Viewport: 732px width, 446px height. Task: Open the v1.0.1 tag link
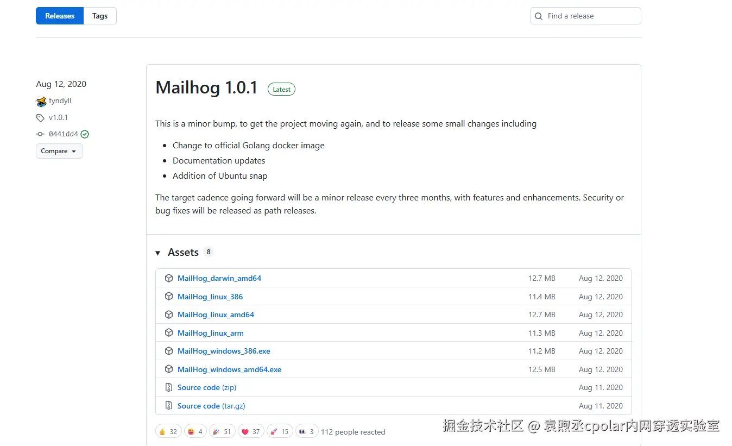[58, 118]
